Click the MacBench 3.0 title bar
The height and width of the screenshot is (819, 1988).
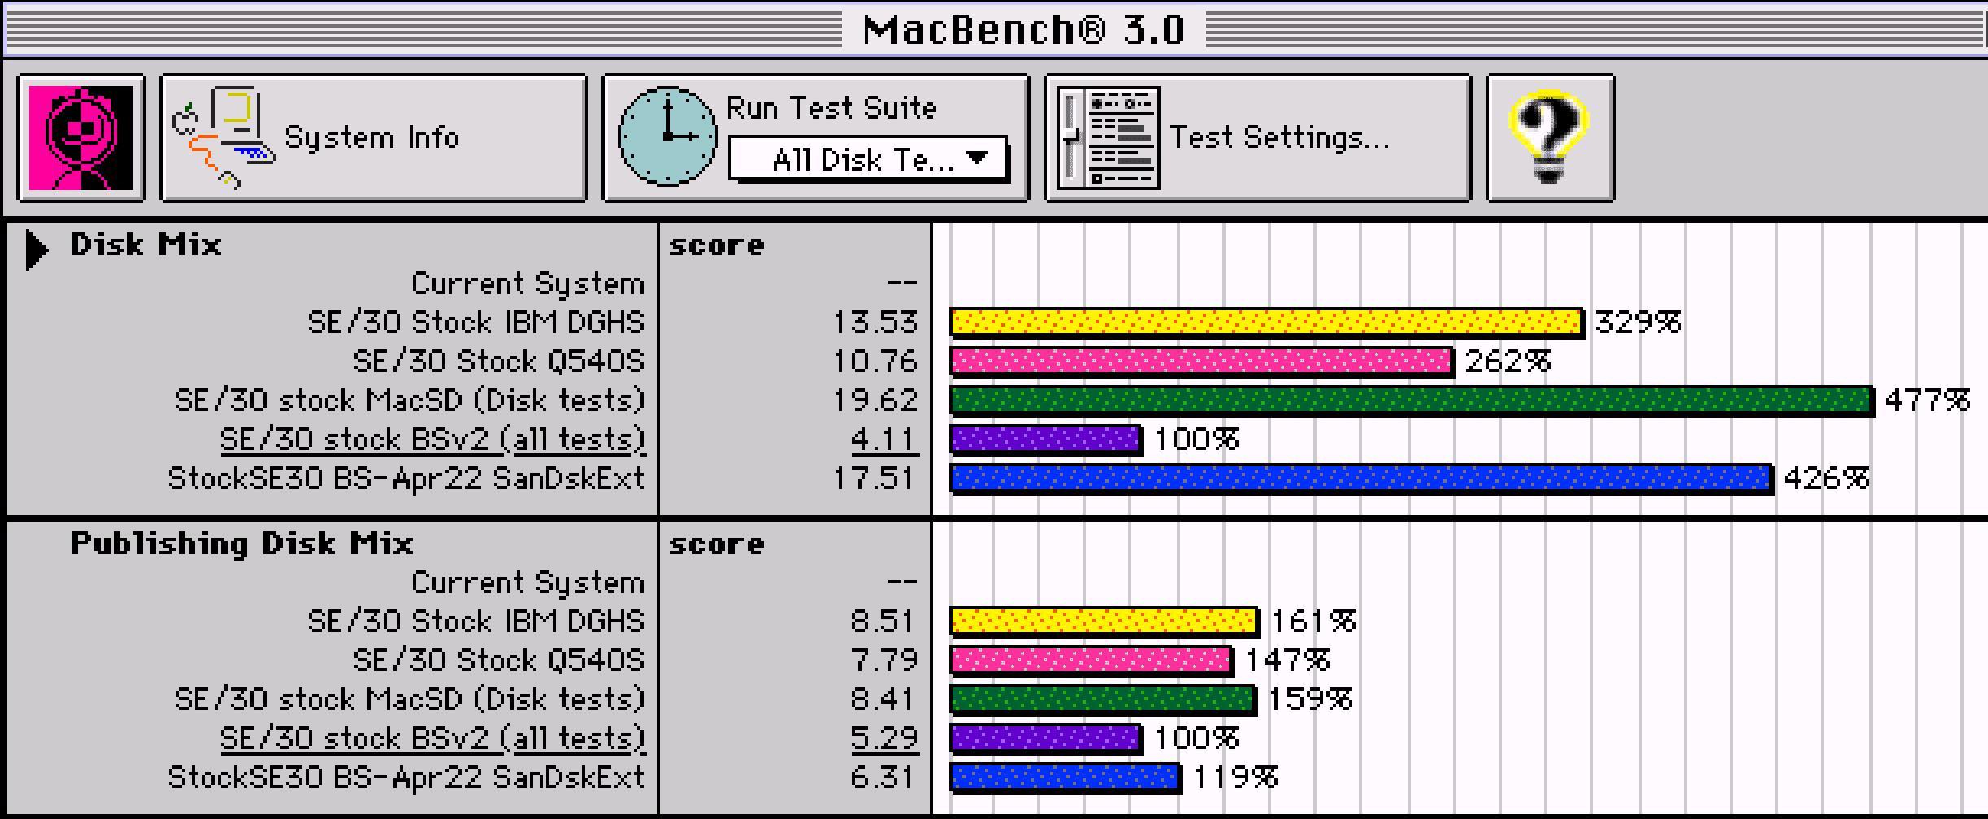click(x=994, y=29)
